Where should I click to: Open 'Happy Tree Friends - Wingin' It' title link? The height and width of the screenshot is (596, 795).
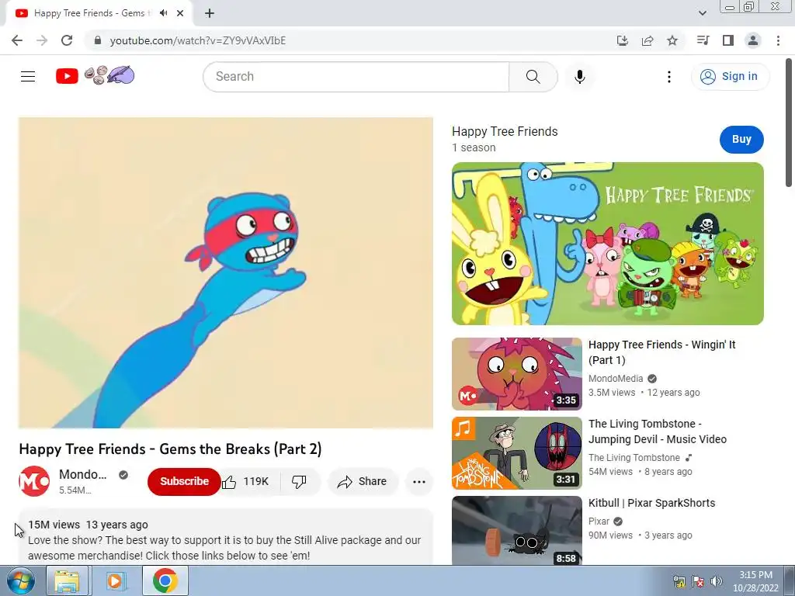point(661,352)
